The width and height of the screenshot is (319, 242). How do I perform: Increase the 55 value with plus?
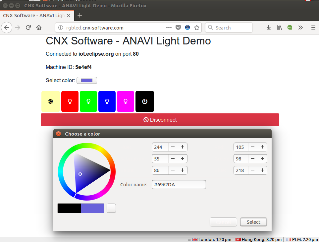pyautogui.click(x=183, y=159)
